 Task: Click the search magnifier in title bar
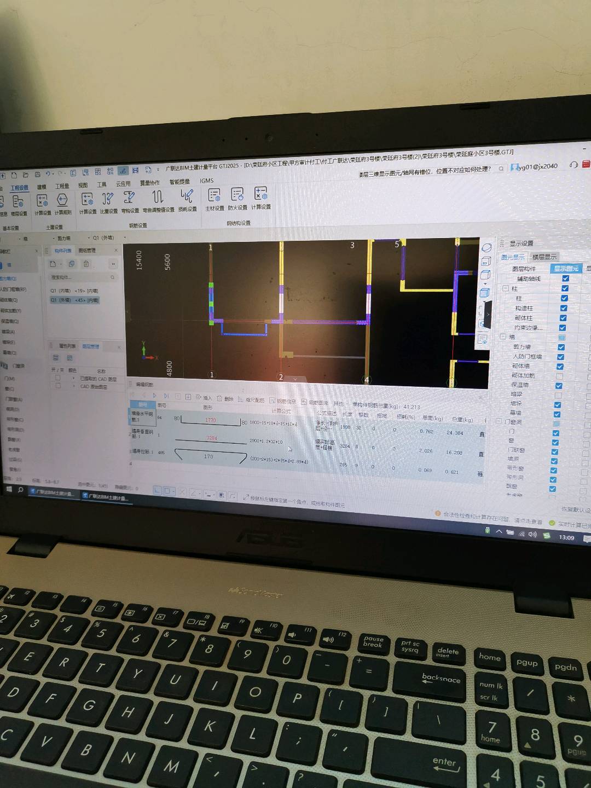pyautogui.click(x=501, y=169)
